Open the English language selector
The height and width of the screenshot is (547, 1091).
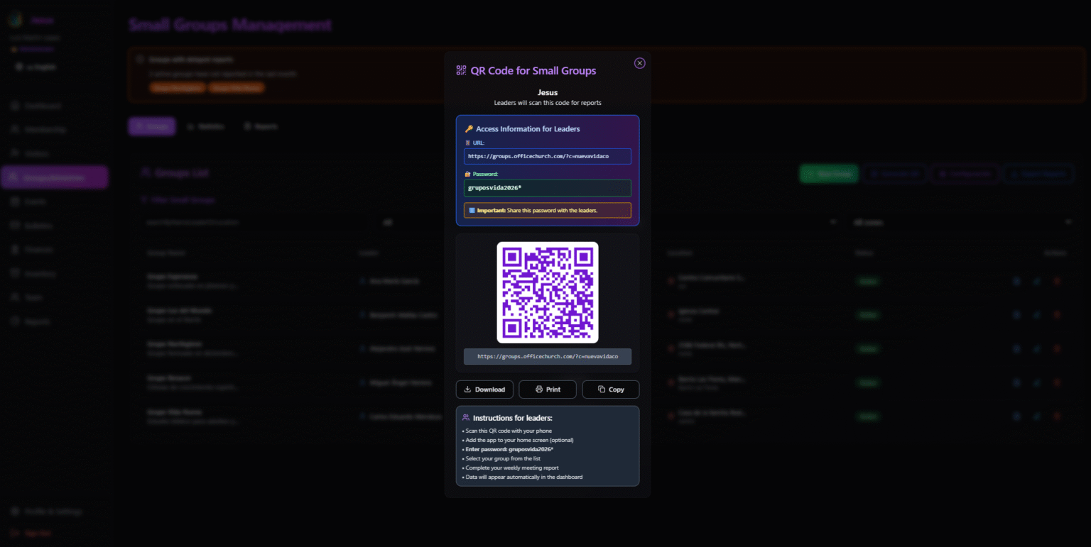coord(37,67)
